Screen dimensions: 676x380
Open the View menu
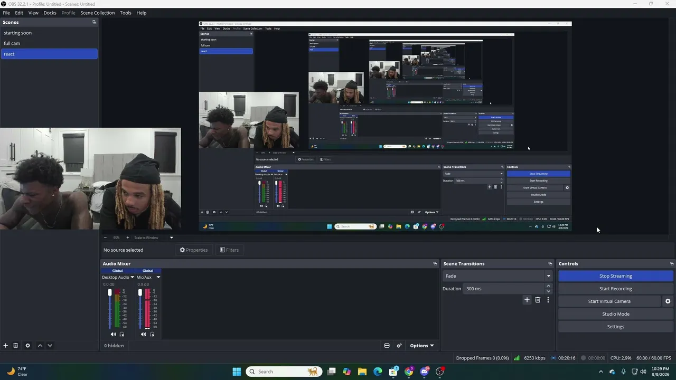(33, 13)
